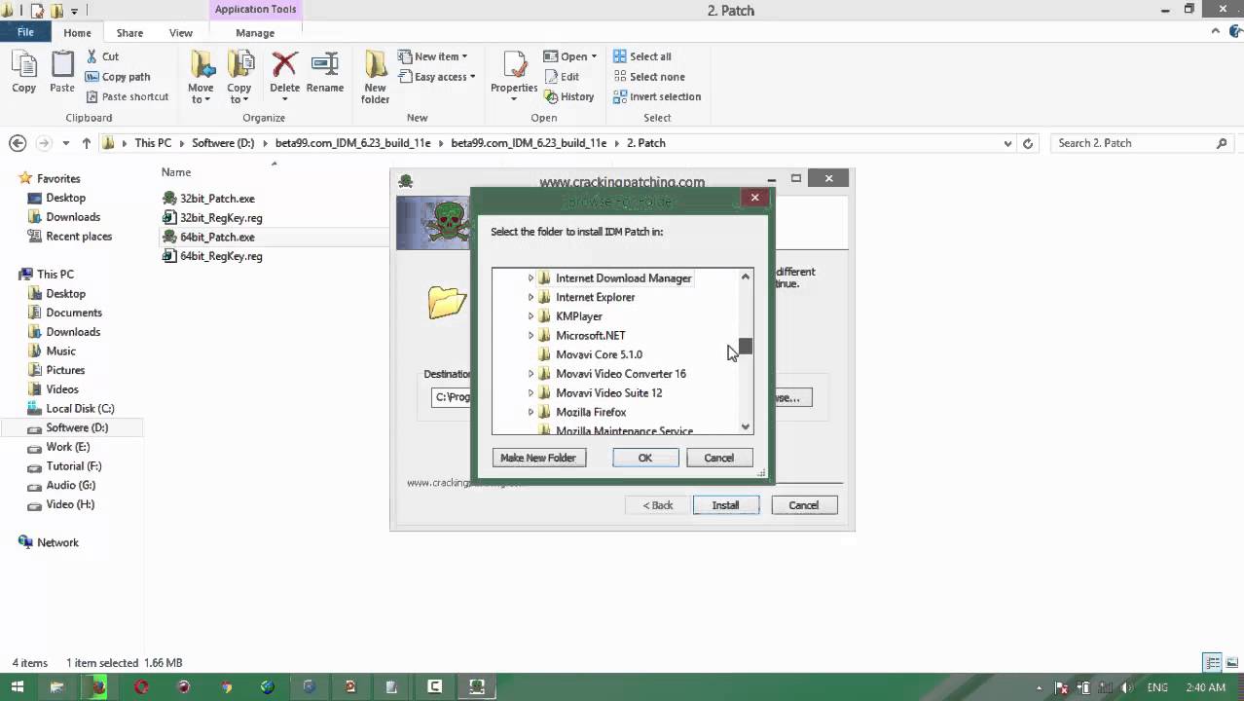This screenshot has width=1244, height=701.
Task: Click Make New Folder button
Action: (x=538, y=458)
